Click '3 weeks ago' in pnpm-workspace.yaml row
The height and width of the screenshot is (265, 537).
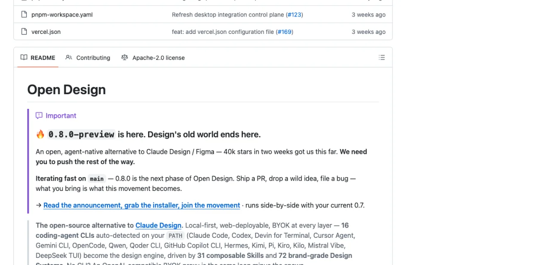coord(368,15)
